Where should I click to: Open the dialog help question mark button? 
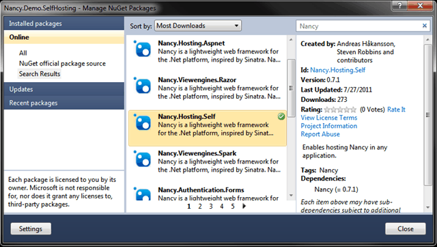399,5
